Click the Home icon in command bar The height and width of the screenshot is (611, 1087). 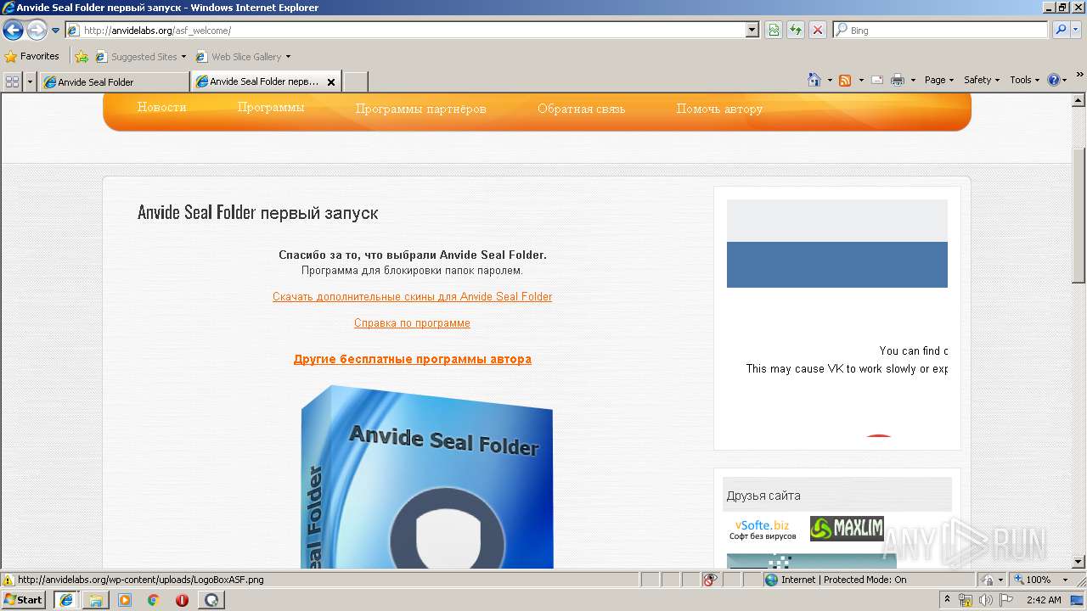(814, 80)
